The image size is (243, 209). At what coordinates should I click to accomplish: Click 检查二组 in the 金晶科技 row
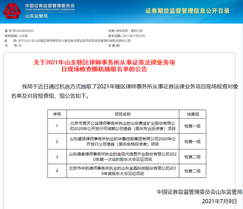(193, 171)
